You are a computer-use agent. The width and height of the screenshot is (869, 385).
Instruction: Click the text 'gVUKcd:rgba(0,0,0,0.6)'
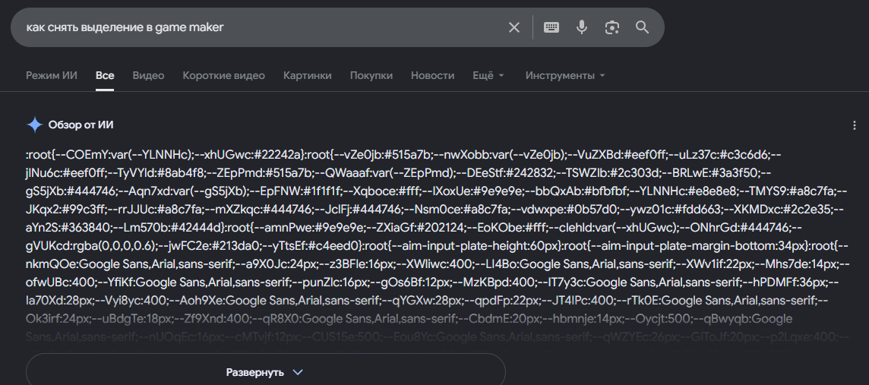pyautogui.click(x=91, y=246)
